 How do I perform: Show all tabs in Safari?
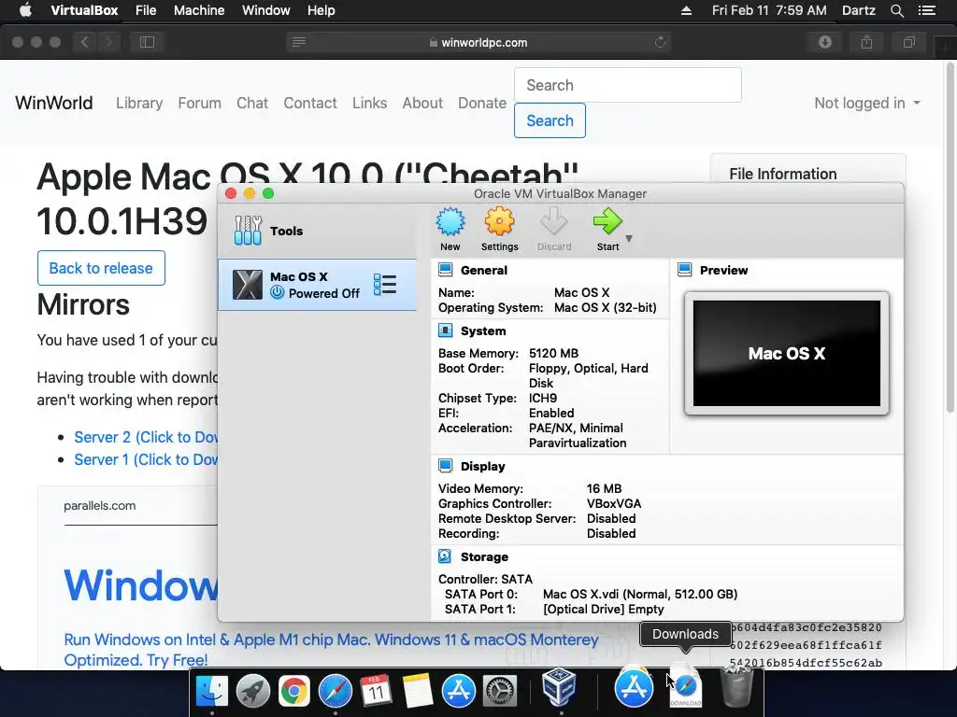coord(908,42)
